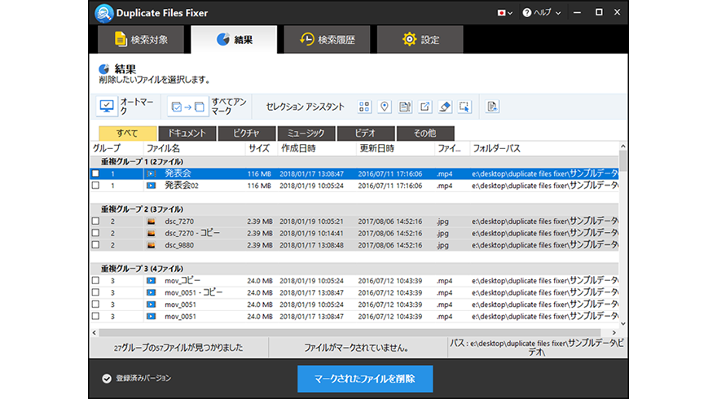Check the box for dsc_7270
Image resolution: width=717 pixels, height=399 pixels.
95,221
